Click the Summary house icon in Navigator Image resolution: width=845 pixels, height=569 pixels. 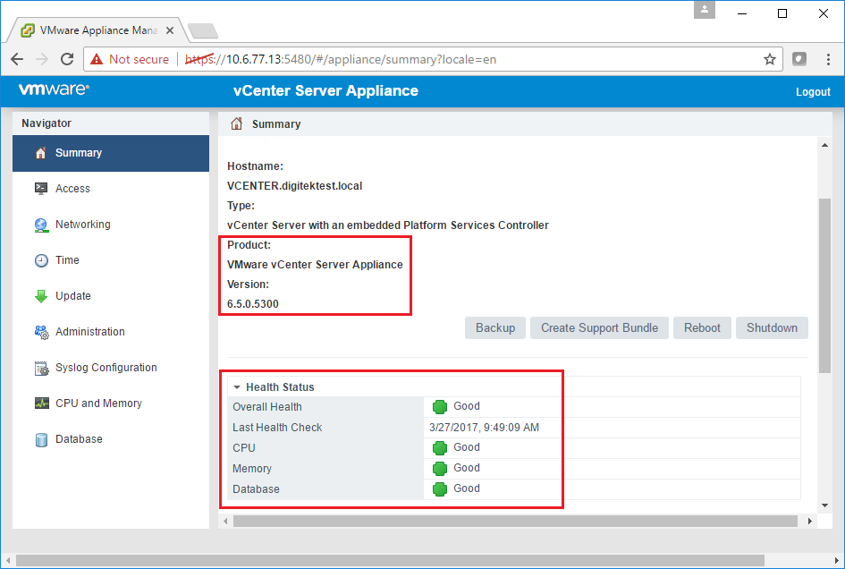pyautogui.click(x=41, y=153)
